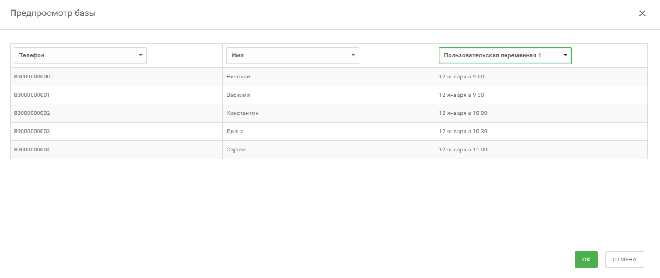Select the "12 января в 11 00" cell
Image resolution: width=660 pixels, height=278 pixels.
tap(463, 150)
